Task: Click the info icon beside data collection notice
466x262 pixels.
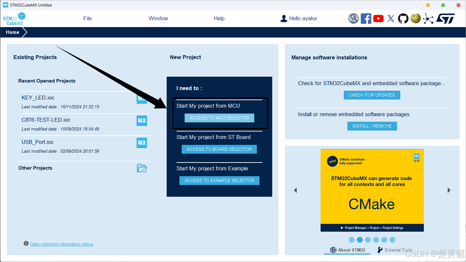Action: click(26, 244)
